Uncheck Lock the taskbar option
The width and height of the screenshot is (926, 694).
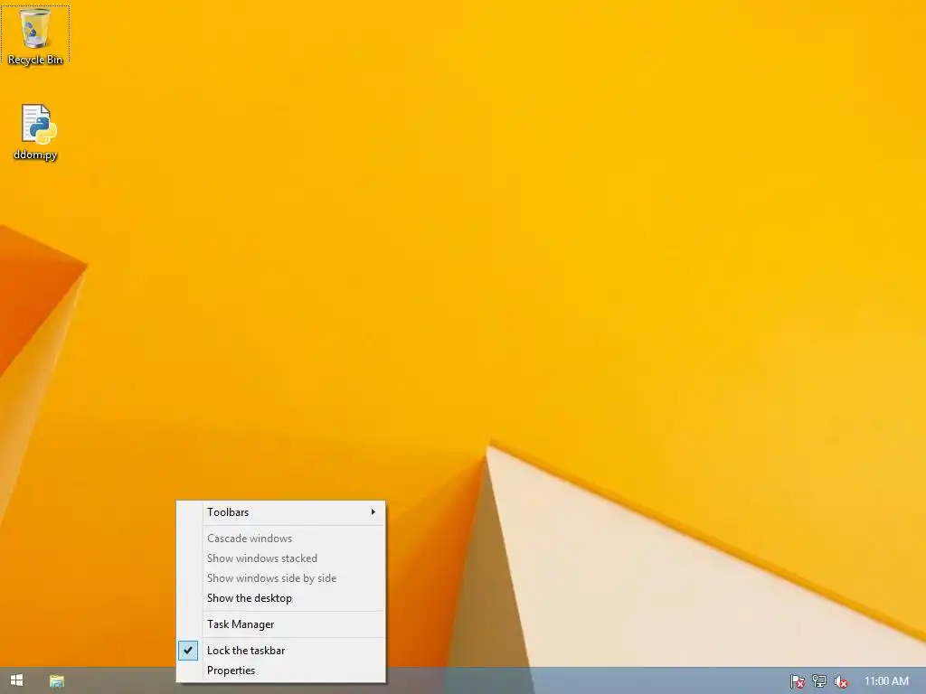[x=281, y=651]
